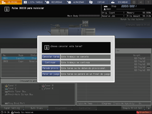Open Sample Print Set.
Screen dimensions: 152x114
pos(133,108)
